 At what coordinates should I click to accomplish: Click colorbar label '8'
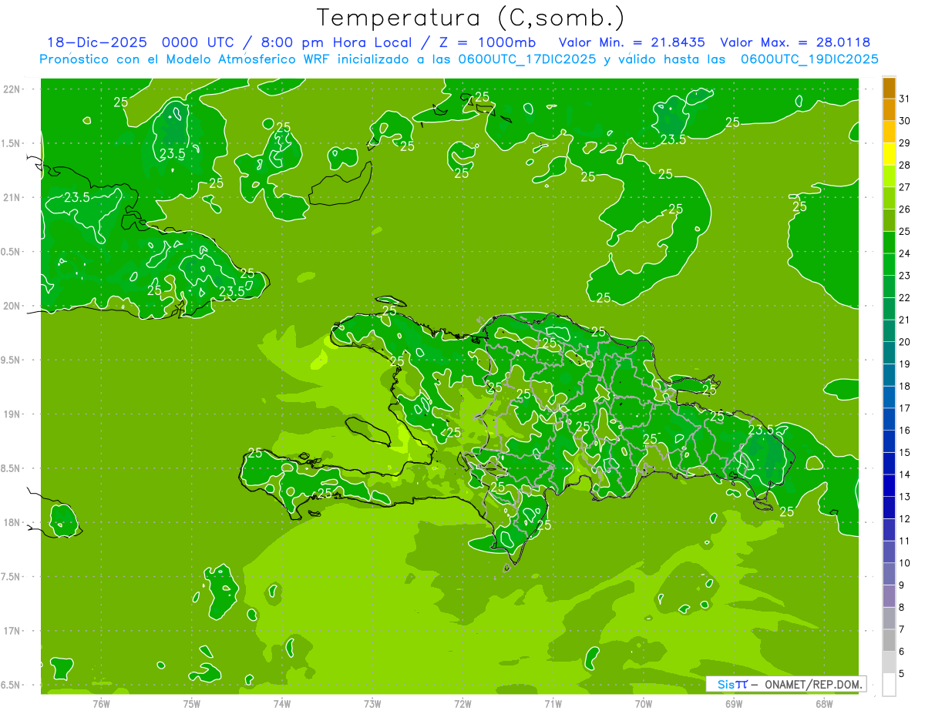pyautogui.click(x=902, y=608)
